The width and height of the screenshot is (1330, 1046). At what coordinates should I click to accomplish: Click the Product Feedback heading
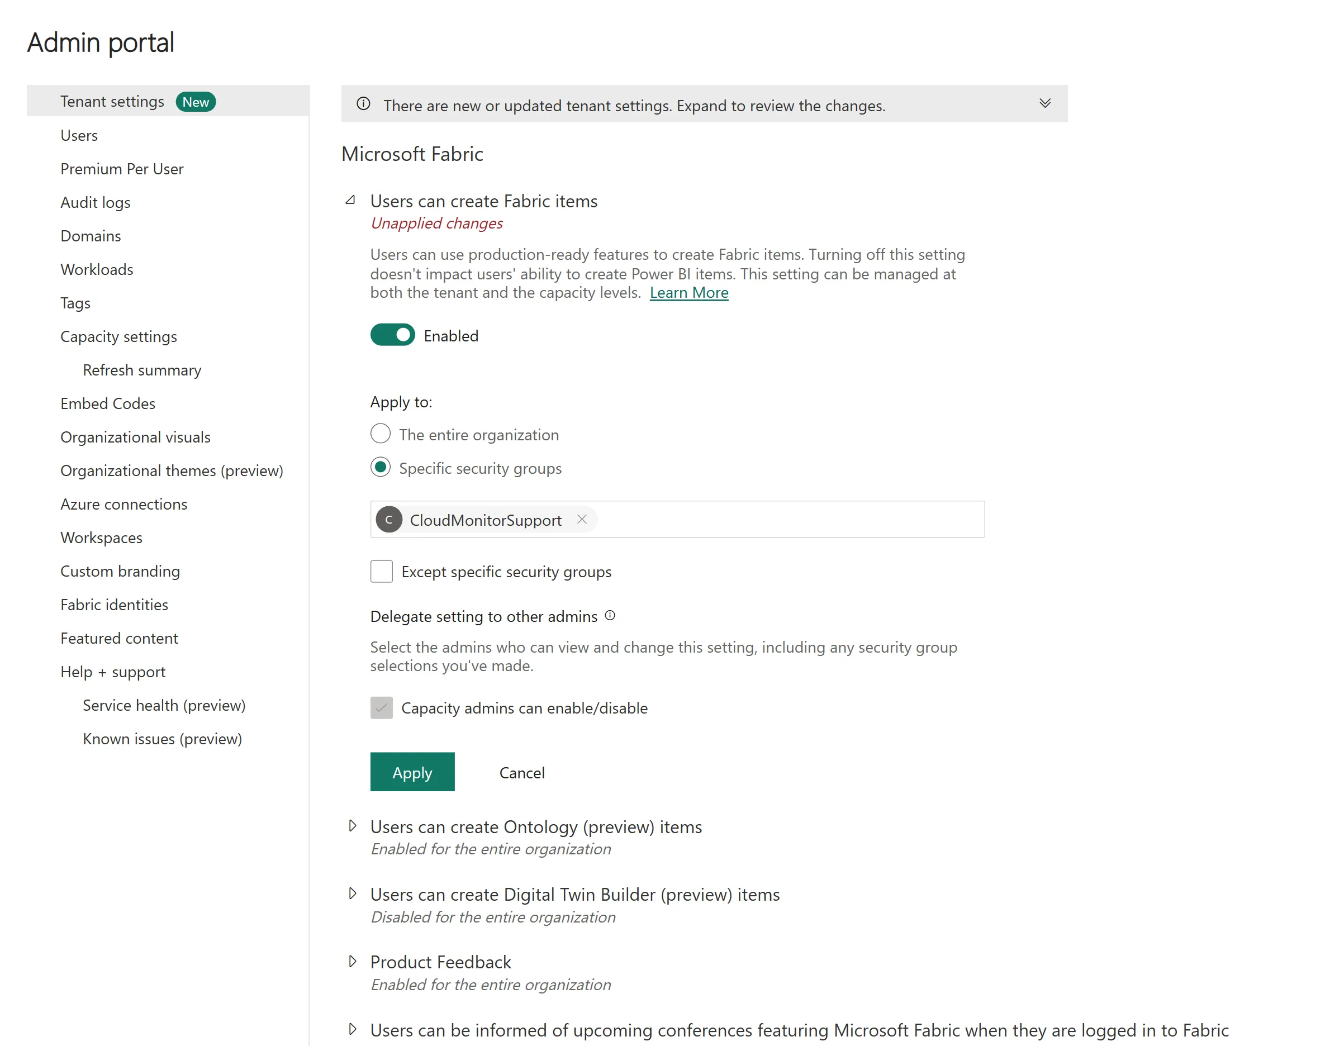pos(440,962)
